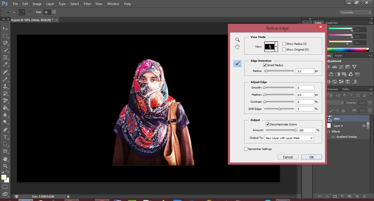Disable the Decontaminate Colors checkbox
The width and height of the screenshot is (374, 201).
267,125
